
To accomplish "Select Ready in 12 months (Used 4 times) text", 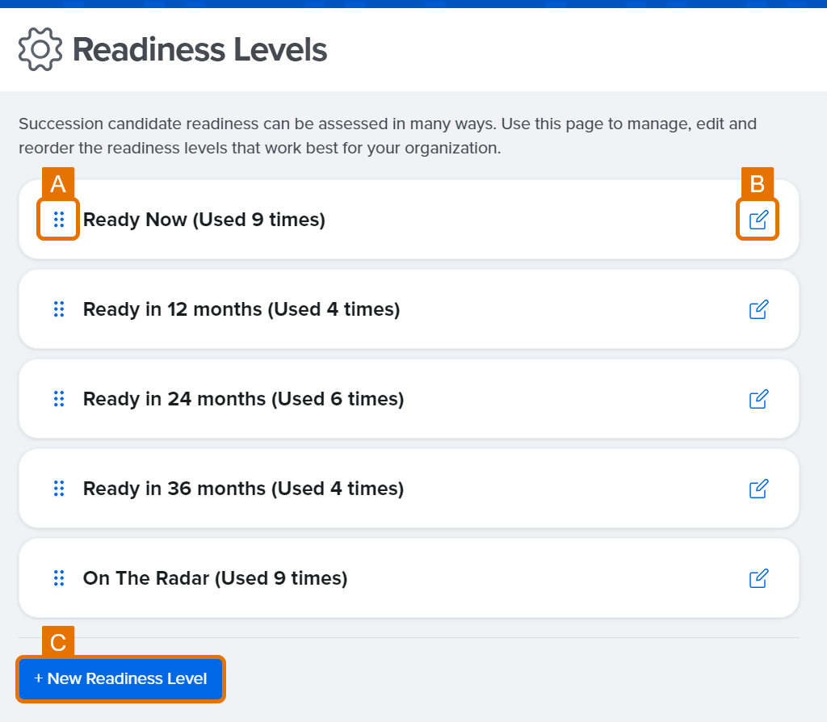I will pyautogui.click(x=241, y=309).
